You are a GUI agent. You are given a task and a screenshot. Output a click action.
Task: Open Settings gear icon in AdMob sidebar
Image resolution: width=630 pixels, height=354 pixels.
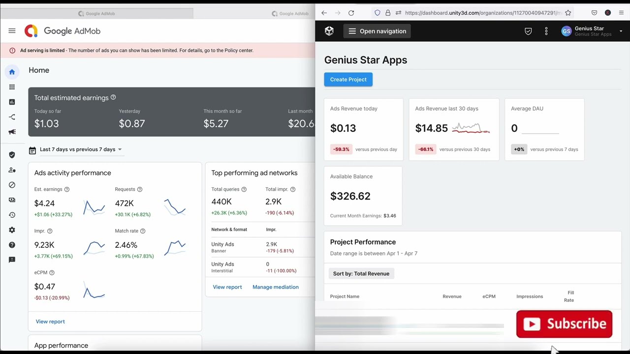pos(12,230)
